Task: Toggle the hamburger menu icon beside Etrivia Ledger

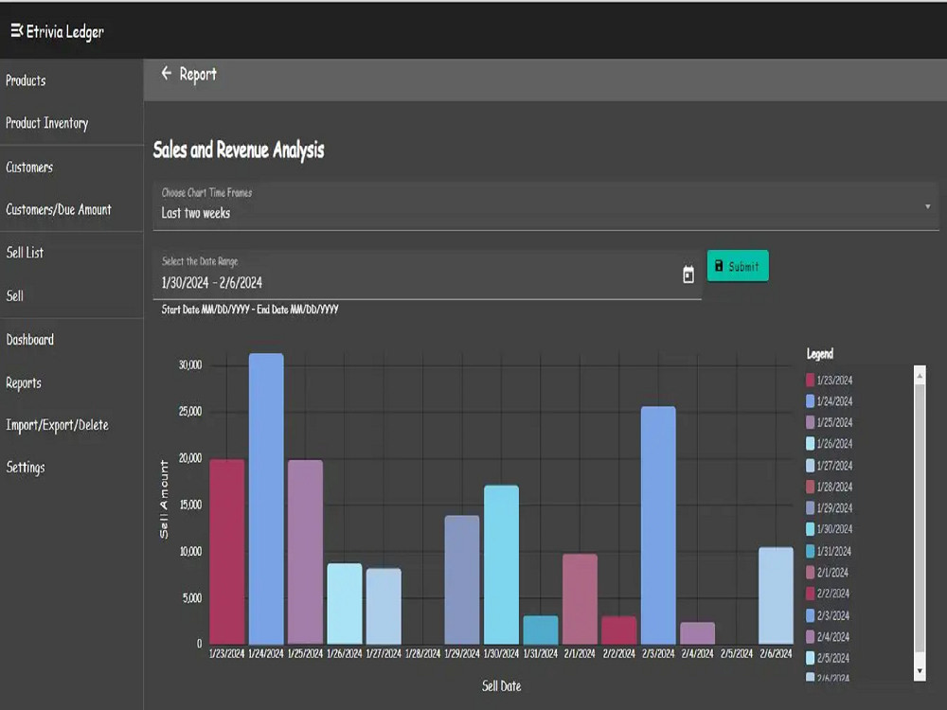Action: [16, 30]
